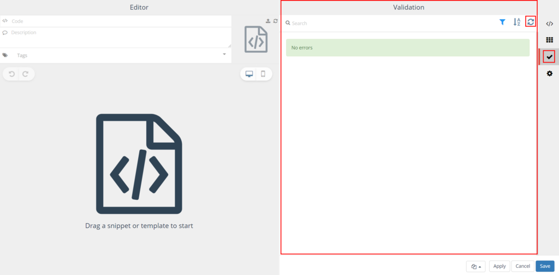Switch to desktop preview mode
Viewport: 559px width, 275px height.
point(249,74)
